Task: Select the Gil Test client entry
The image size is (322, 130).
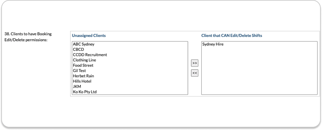Action: pyautogui.click(x=79, y=70)
